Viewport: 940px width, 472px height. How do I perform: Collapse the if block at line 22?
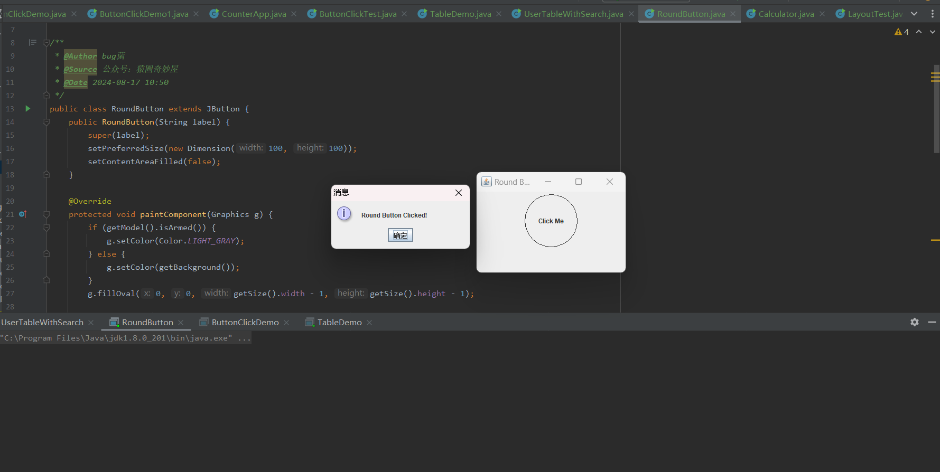(x=46, y=228)
